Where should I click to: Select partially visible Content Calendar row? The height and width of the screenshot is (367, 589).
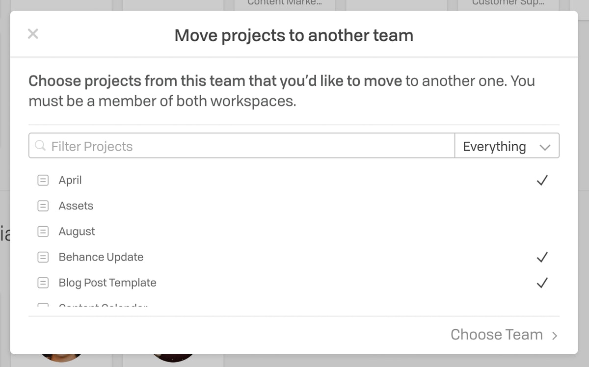click(x=294, y=306)
